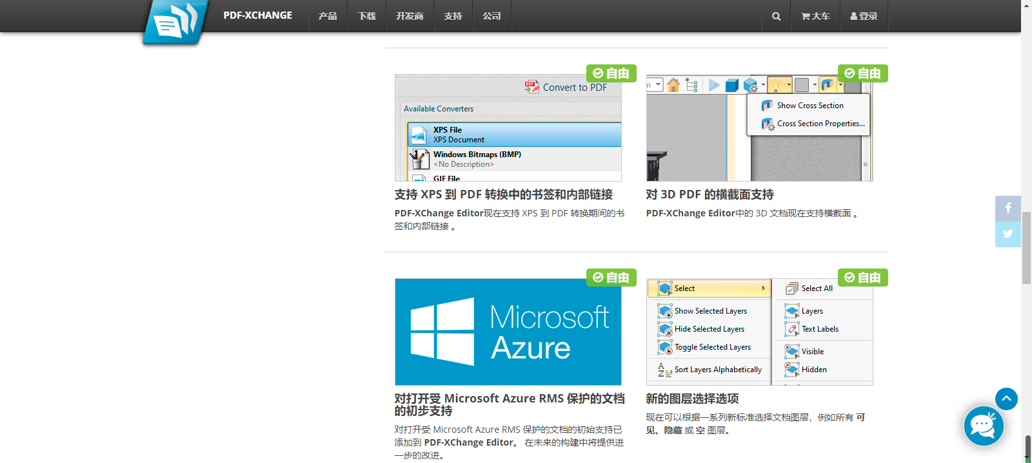
Task: Open the live chat bubble
Action: [x=984, y=426]
